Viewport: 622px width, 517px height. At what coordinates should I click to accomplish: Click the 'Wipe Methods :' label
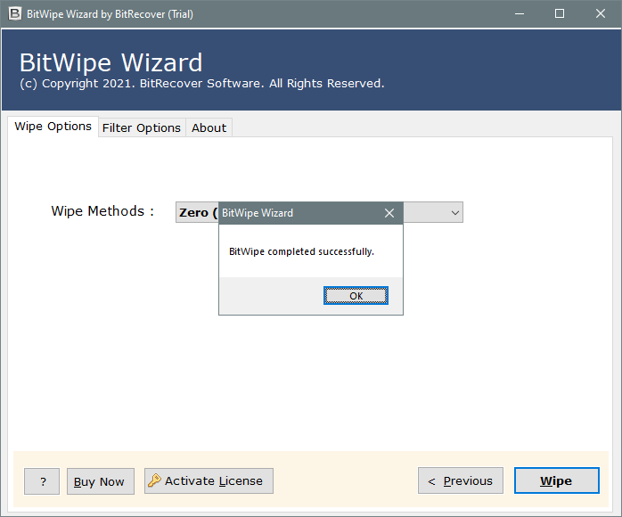click(x=102, y=211)
